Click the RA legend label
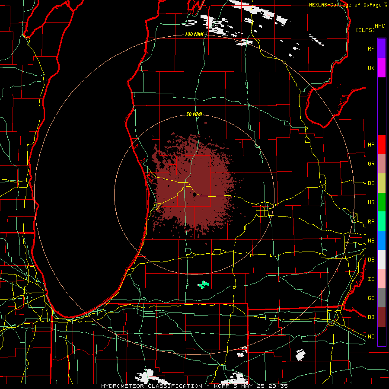 click(371, 222)
